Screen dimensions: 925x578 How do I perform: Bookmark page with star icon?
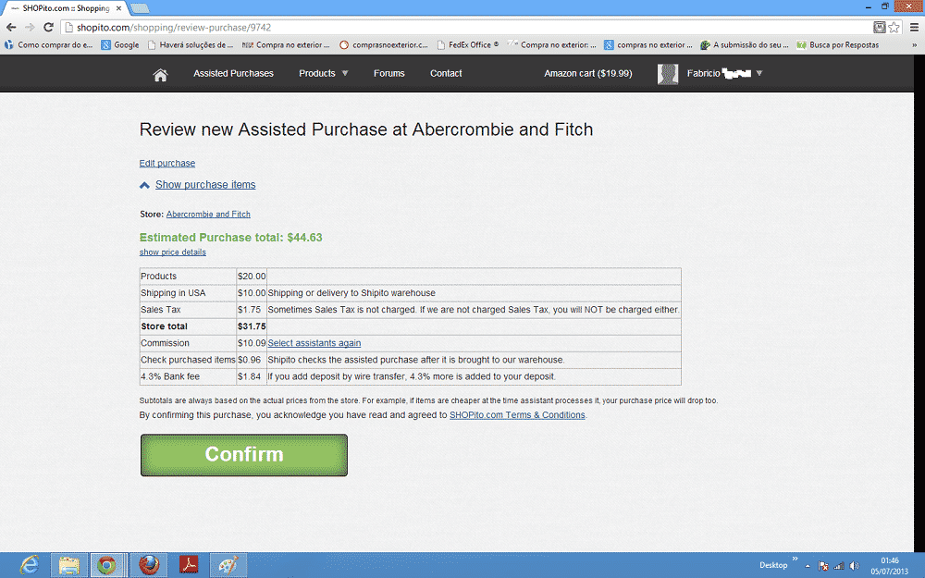coord(894,28)
